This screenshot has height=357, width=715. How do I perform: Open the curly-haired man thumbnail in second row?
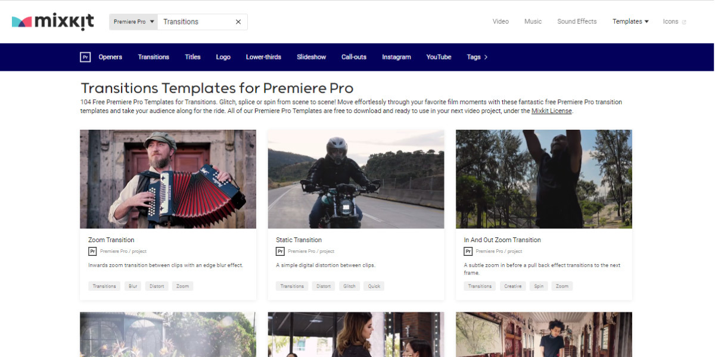click(544, 334)
